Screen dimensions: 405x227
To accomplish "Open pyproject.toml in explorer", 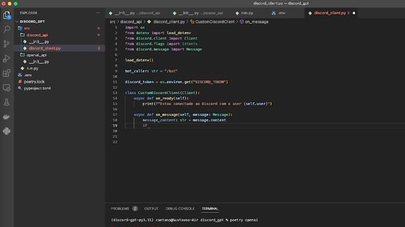I will (37, 88).
